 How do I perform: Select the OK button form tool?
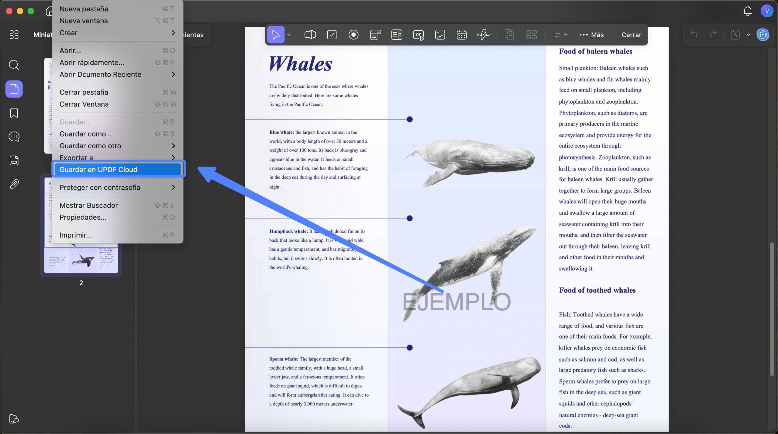[x=418, y=35]
